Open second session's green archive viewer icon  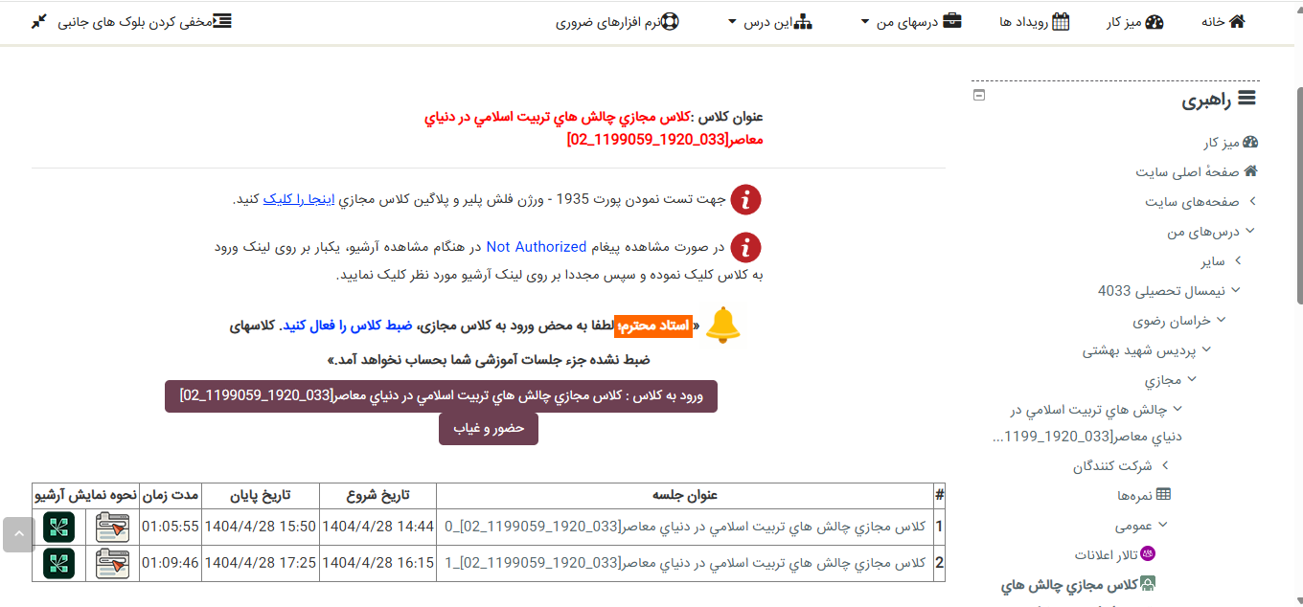(x=58, y=563)
